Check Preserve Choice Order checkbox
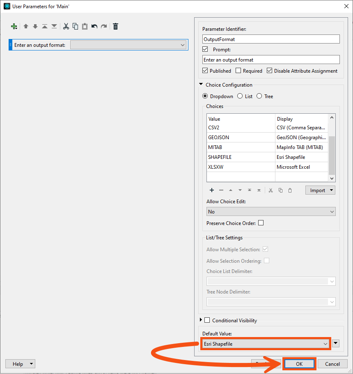The width and height of the screenshot is (353, 374). 261,223
